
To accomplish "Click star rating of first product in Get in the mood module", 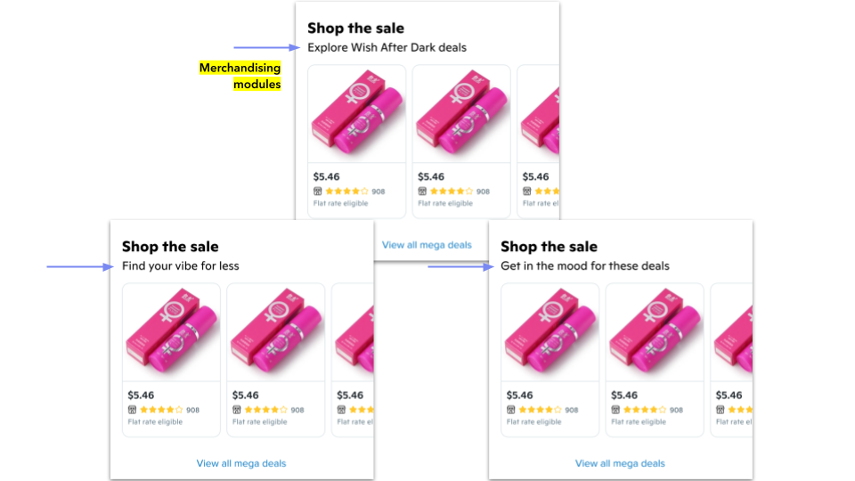I will [x=541, y=410].
